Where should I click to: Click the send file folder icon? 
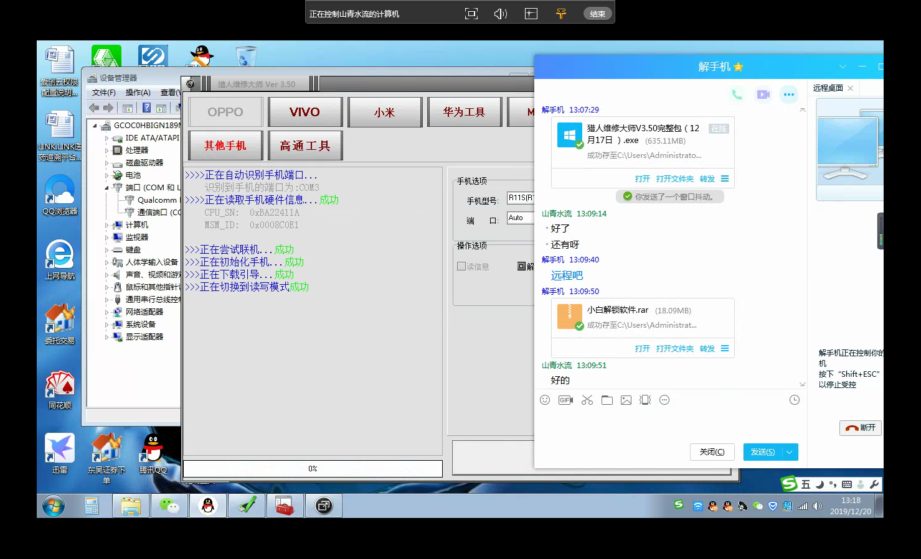tap(607, 400)
